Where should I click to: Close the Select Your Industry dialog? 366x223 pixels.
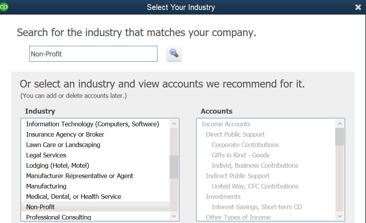point(358,7)
